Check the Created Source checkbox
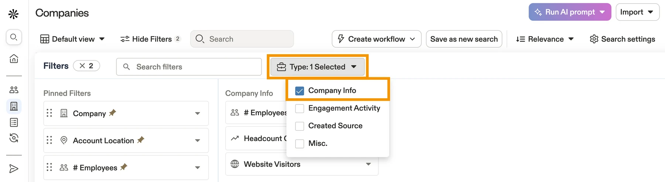 pyautogui.click(x=300, y=126)
